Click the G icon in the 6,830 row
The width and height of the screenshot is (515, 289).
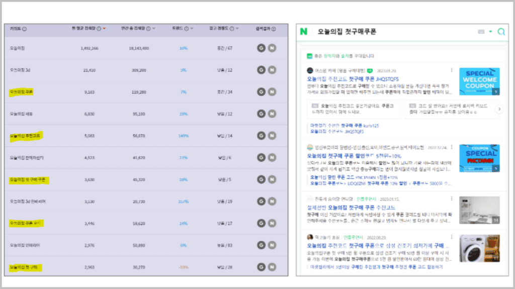261,114
